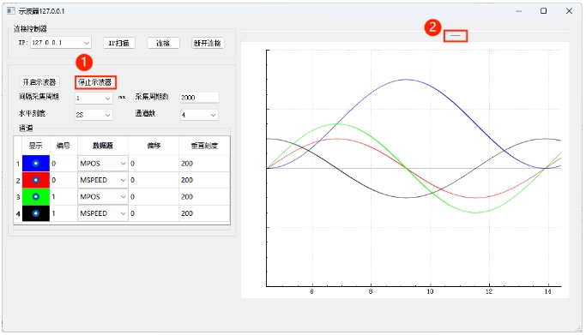Viewport: 586px width, 335px height.
Task: Click the 停止示波器 stop oscilloscope button
Action: click(x=95, y=82)
